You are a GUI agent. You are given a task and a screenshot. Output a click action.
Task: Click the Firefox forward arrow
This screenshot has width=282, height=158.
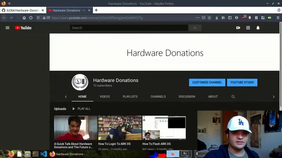point(11,18)
